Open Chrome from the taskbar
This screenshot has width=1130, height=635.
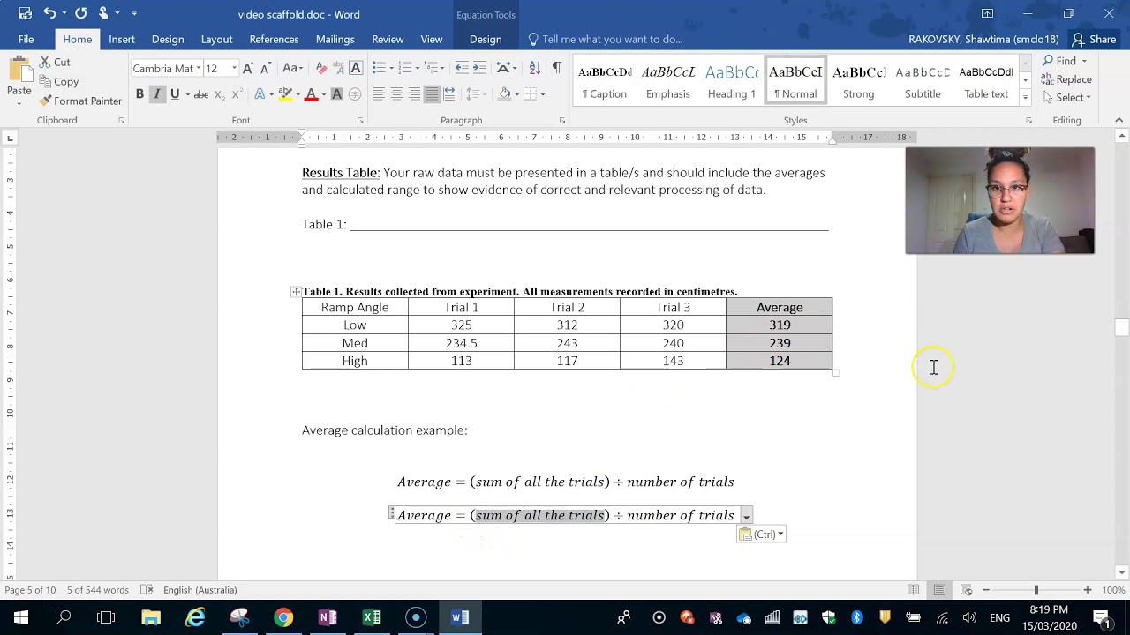click(283, 617)
